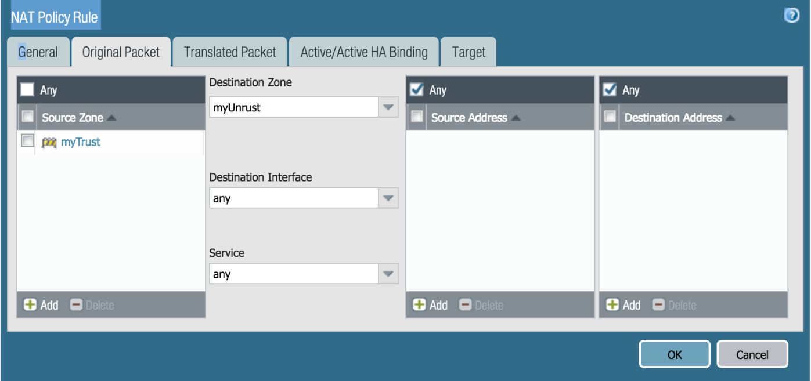811x381 pixels.
Task: Click the green plus icon under Destination Address
Action: (x=612, y=304)
